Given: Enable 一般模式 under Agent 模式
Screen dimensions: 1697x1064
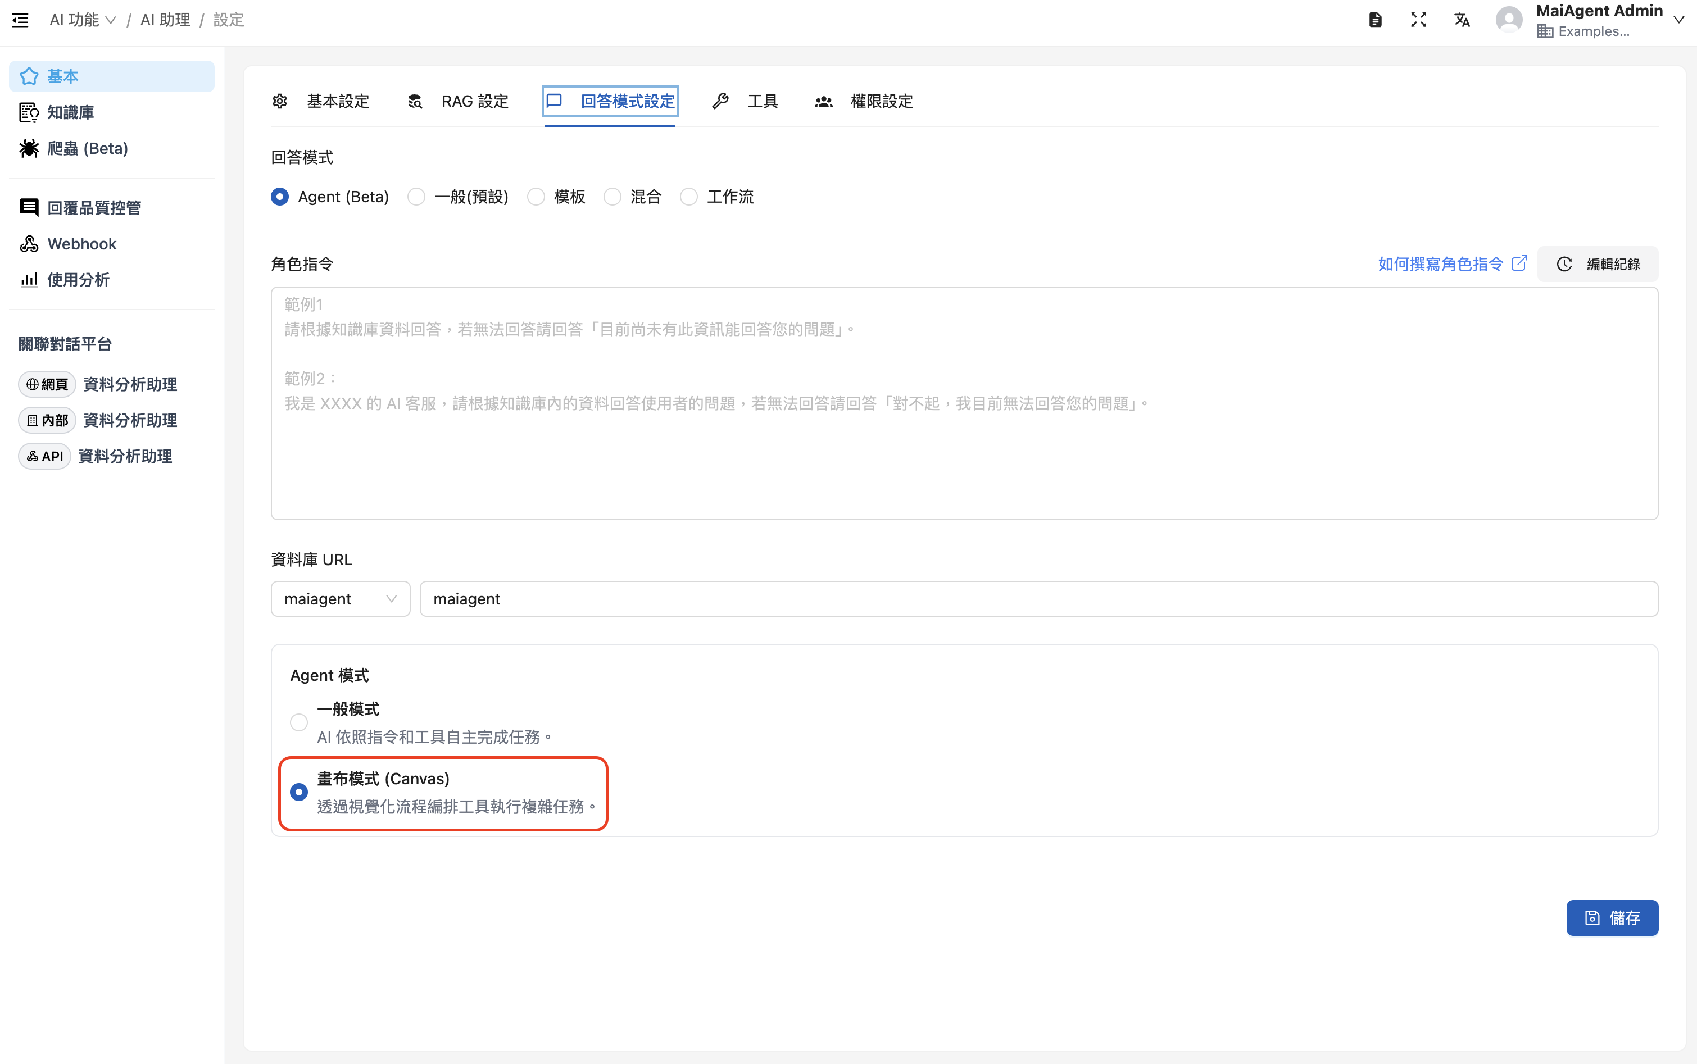Looking at the screenshot, I should click(x=298, y=721).
